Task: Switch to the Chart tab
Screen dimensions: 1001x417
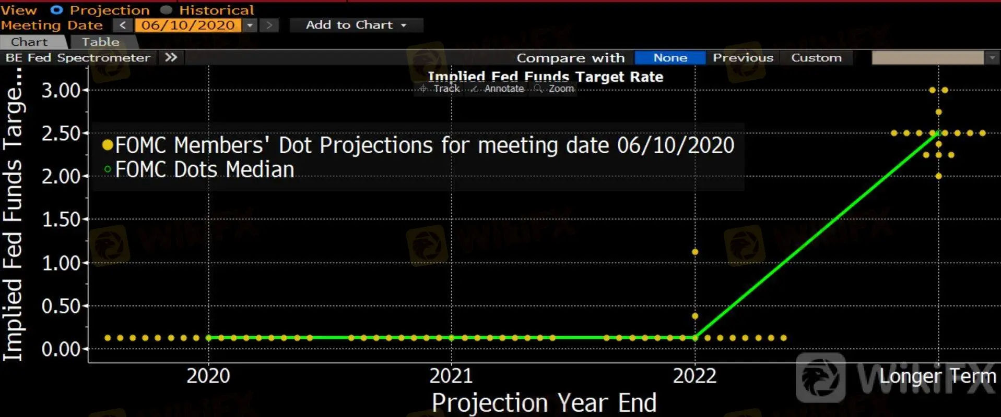Action: (x=29, y=42)
